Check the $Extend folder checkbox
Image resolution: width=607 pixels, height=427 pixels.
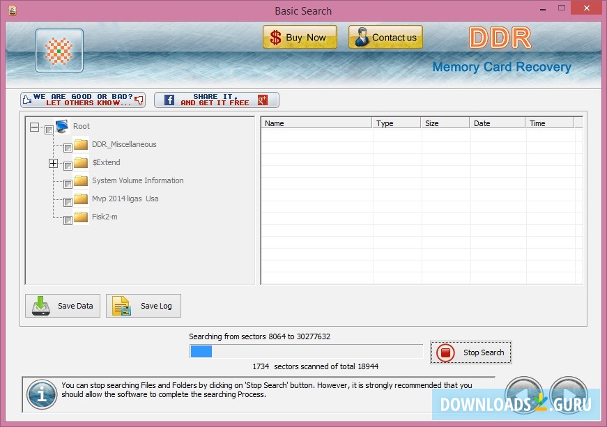click(68, 166)
